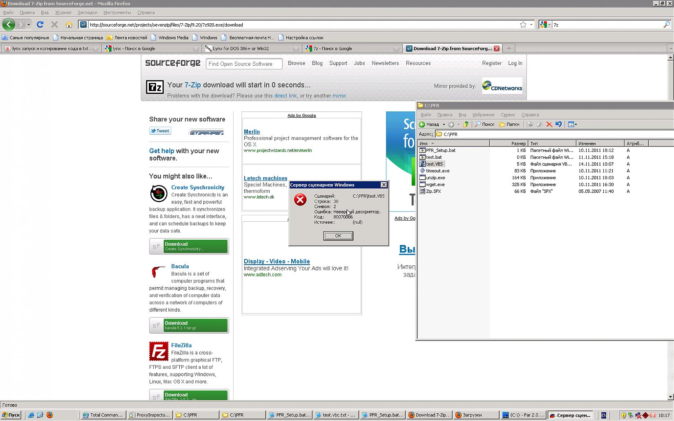The height and width of the screenshot is (421, 674).
Task: Click the Explorer address field C:\PFR
Action: pyautogui.click(x=553, y=134)
